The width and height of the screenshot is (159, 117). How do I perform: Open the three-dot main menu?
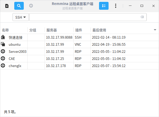tap(116, 6)
